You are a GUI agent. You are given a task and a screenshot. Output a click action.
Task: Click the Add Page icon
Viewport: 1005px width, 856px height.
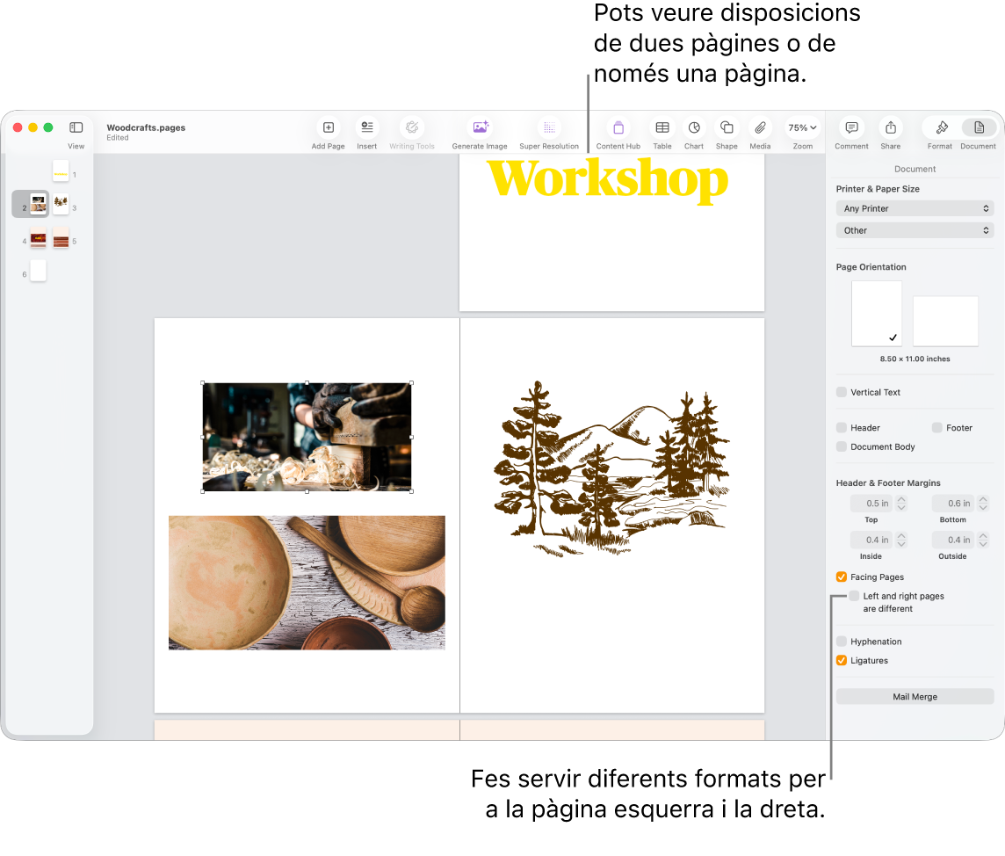tap(328, 127)
